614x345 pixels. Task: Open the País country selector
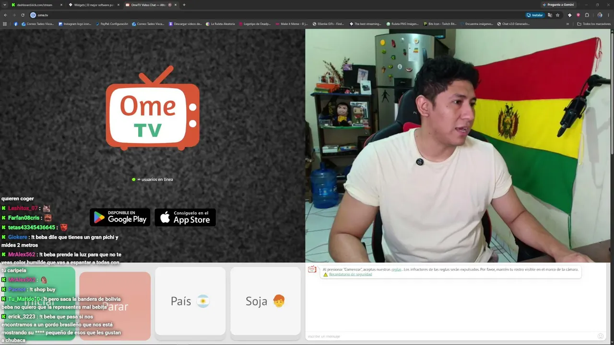point(190,301)
